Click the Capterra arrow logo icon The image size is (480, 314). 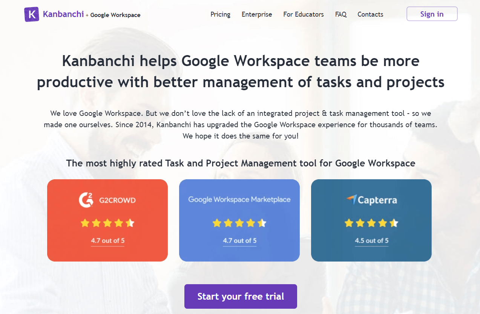tap(351, 199)
